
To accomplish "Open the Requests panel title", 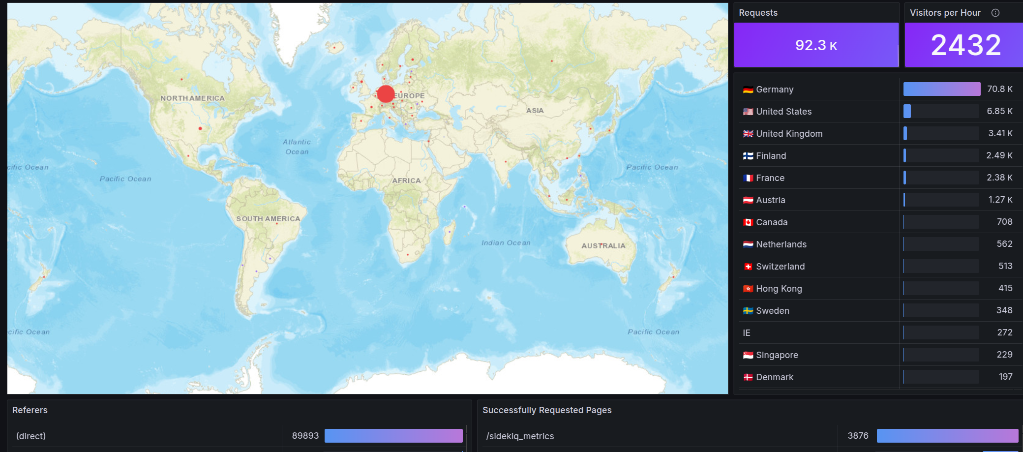I will point(758,13).
